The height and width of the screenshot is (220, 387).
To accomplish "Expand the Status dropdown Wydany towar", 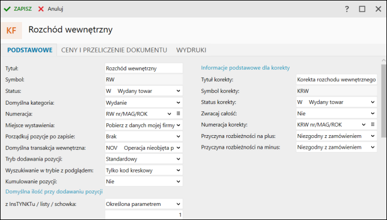I will point(144,90).
